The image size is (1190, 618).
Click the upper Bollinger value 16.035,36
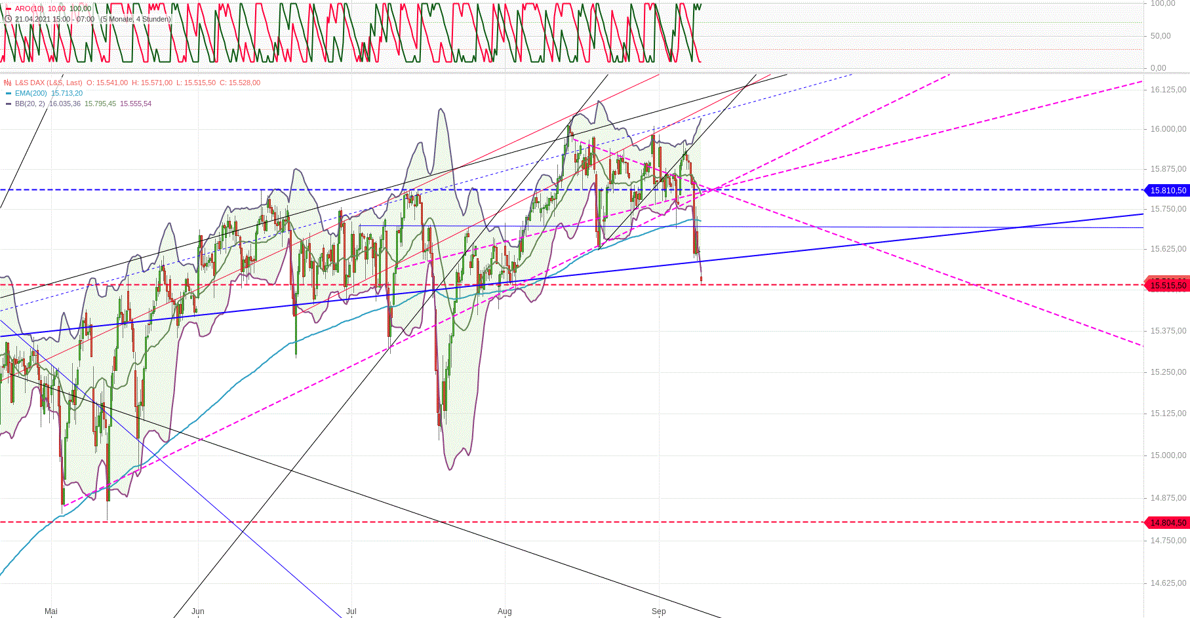point(65,104)
